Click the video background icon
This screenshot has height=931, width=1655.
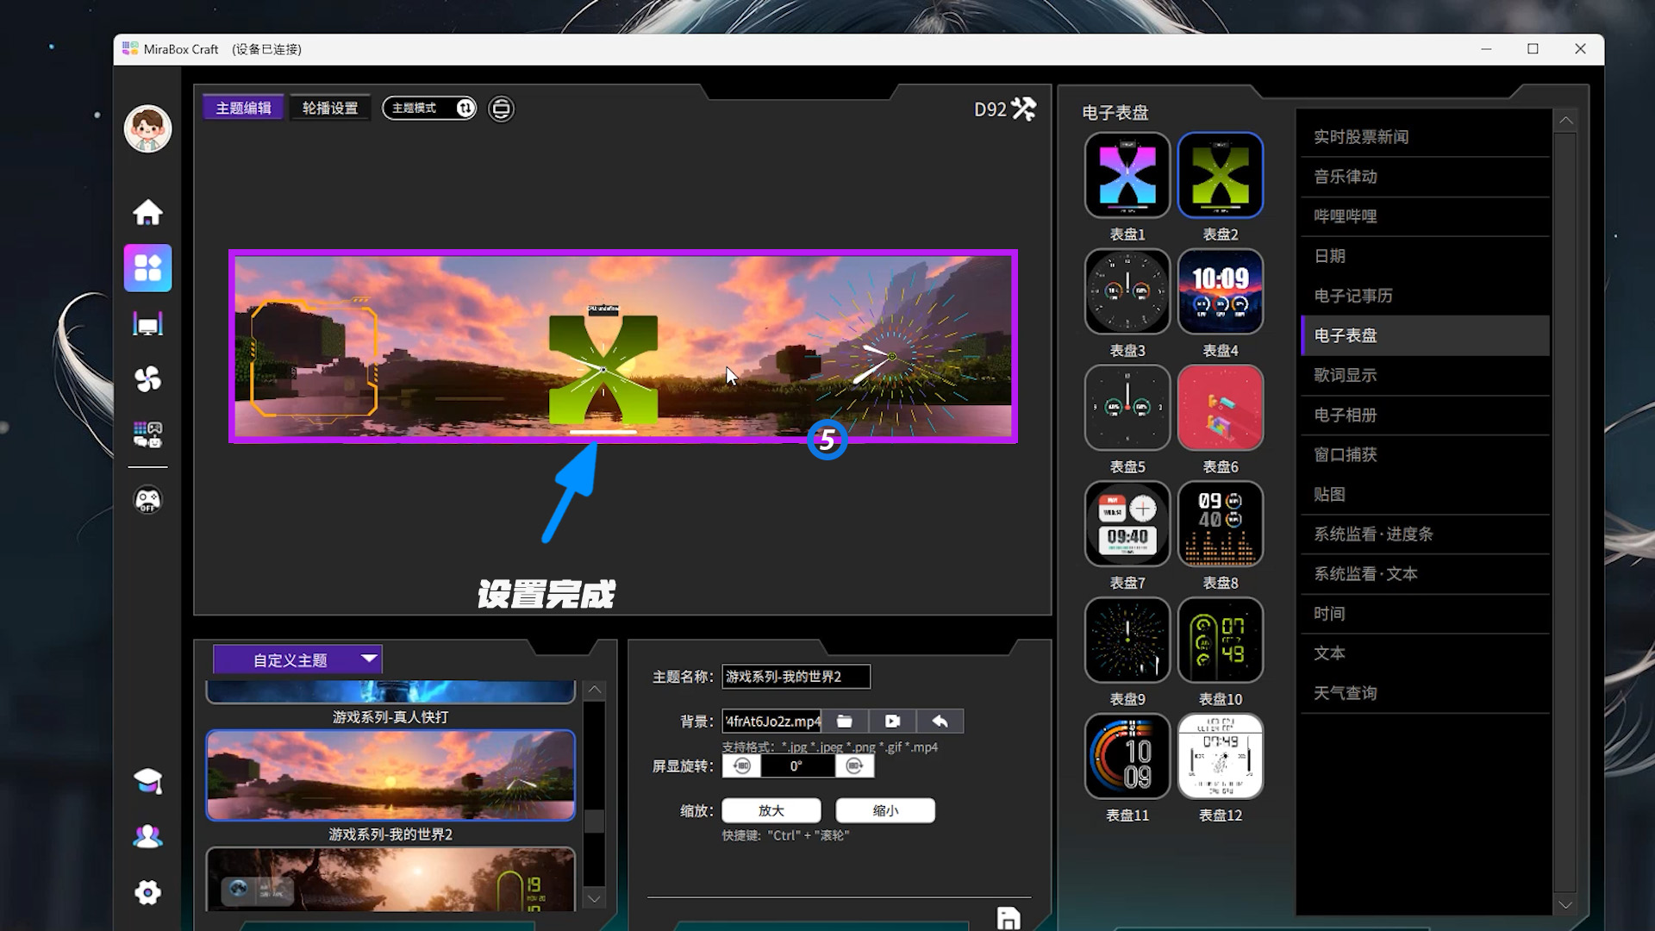point(892,721)
